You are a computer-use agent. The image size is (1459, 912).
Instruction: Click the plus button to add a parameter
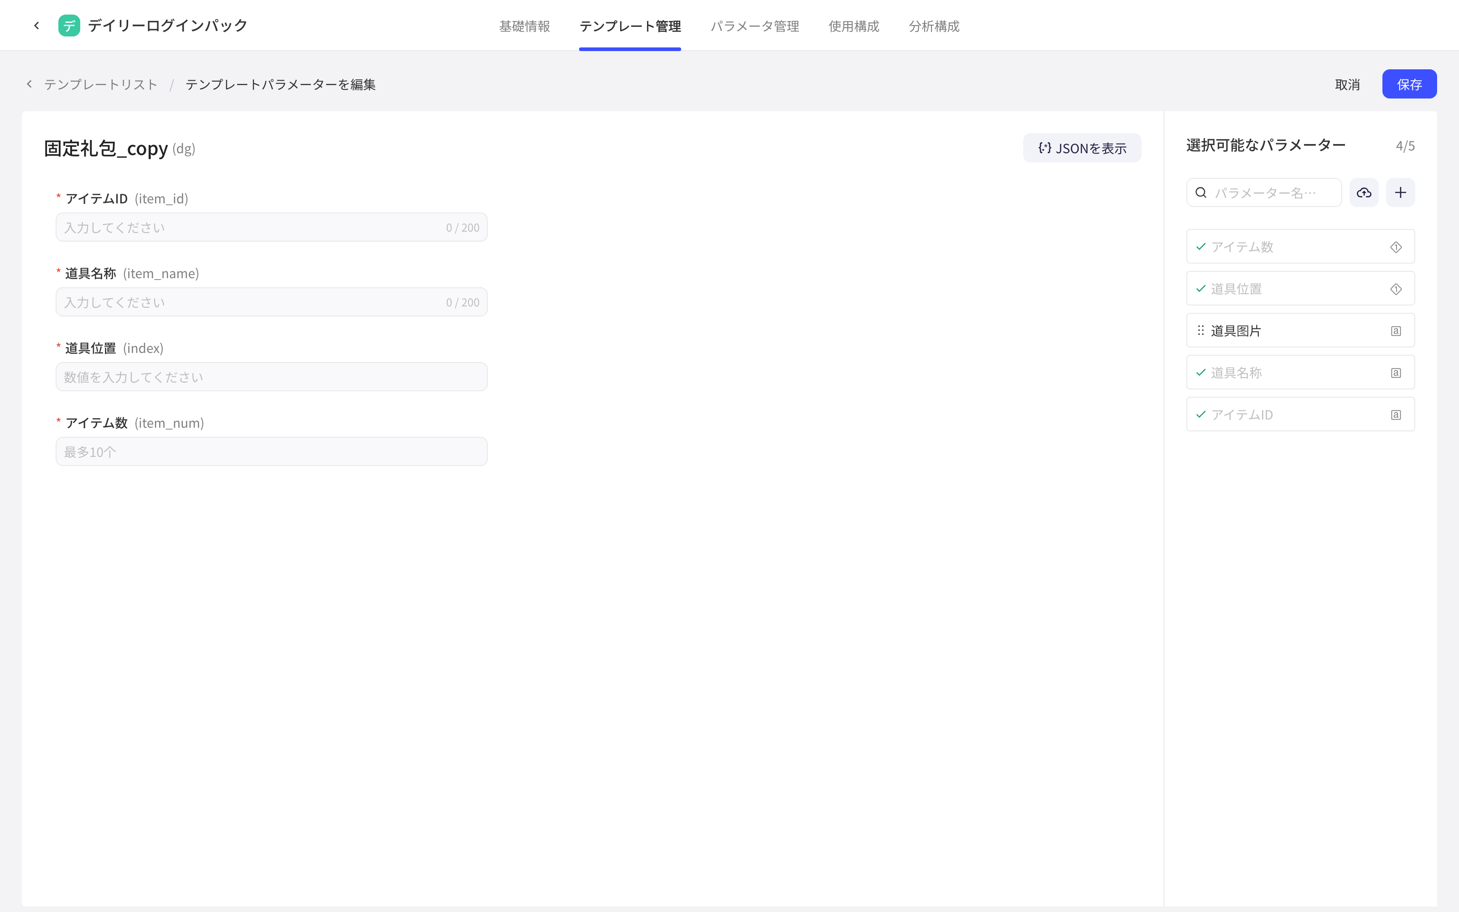[x=1401, y=192]
